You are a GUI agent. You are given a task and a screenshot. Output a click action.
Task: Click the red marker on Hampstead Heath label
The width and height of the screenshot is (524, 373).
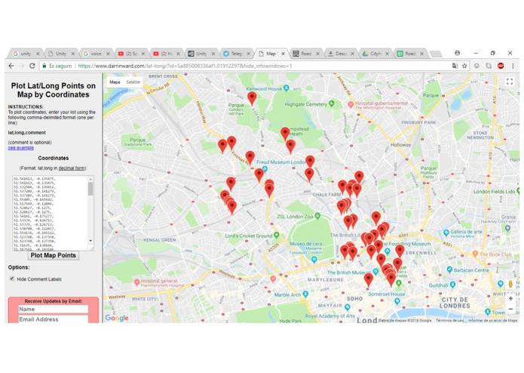click(x=285, y=134)
